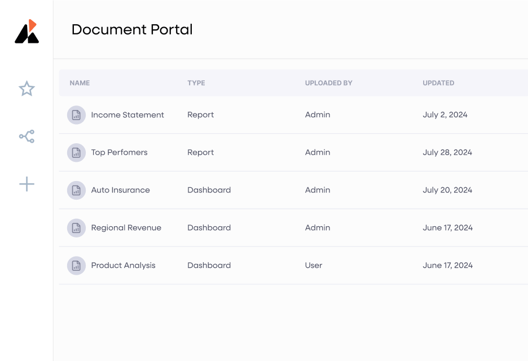Viewport: 528px width, 361px height.
Task: Click the Top Perfomers file icon
Action: [x=76, y=152]
